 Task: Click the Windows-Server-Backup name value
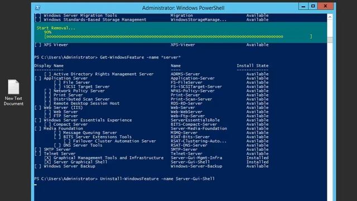tap(196, 166)
